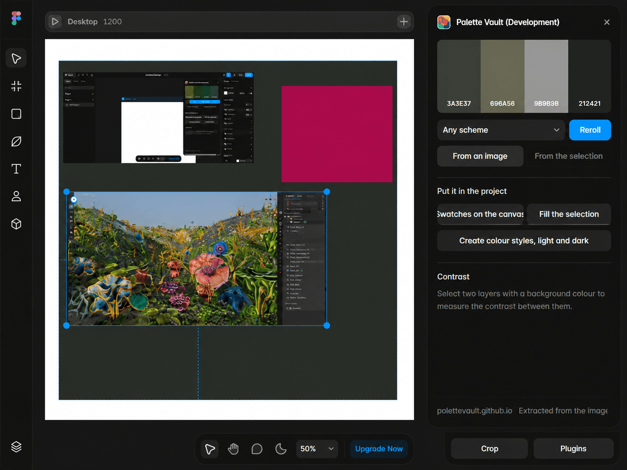Open the Plugins button

point(573,449)
